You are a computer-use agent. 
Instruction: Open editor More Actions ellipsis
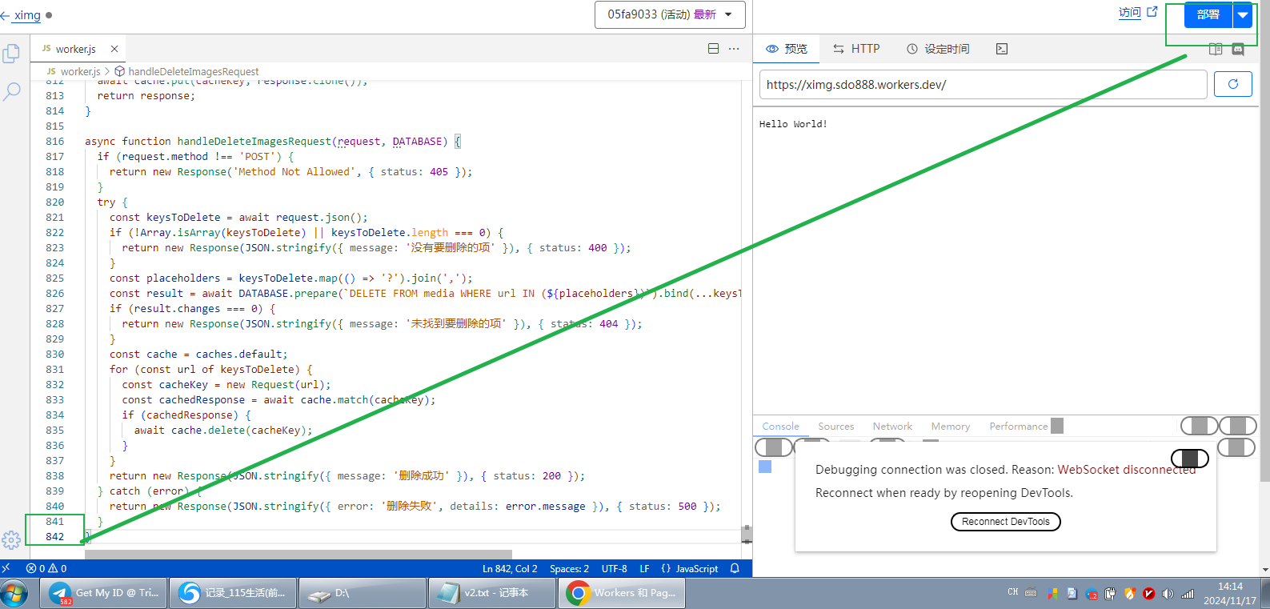pyautogui.click(x=734, y=49)
